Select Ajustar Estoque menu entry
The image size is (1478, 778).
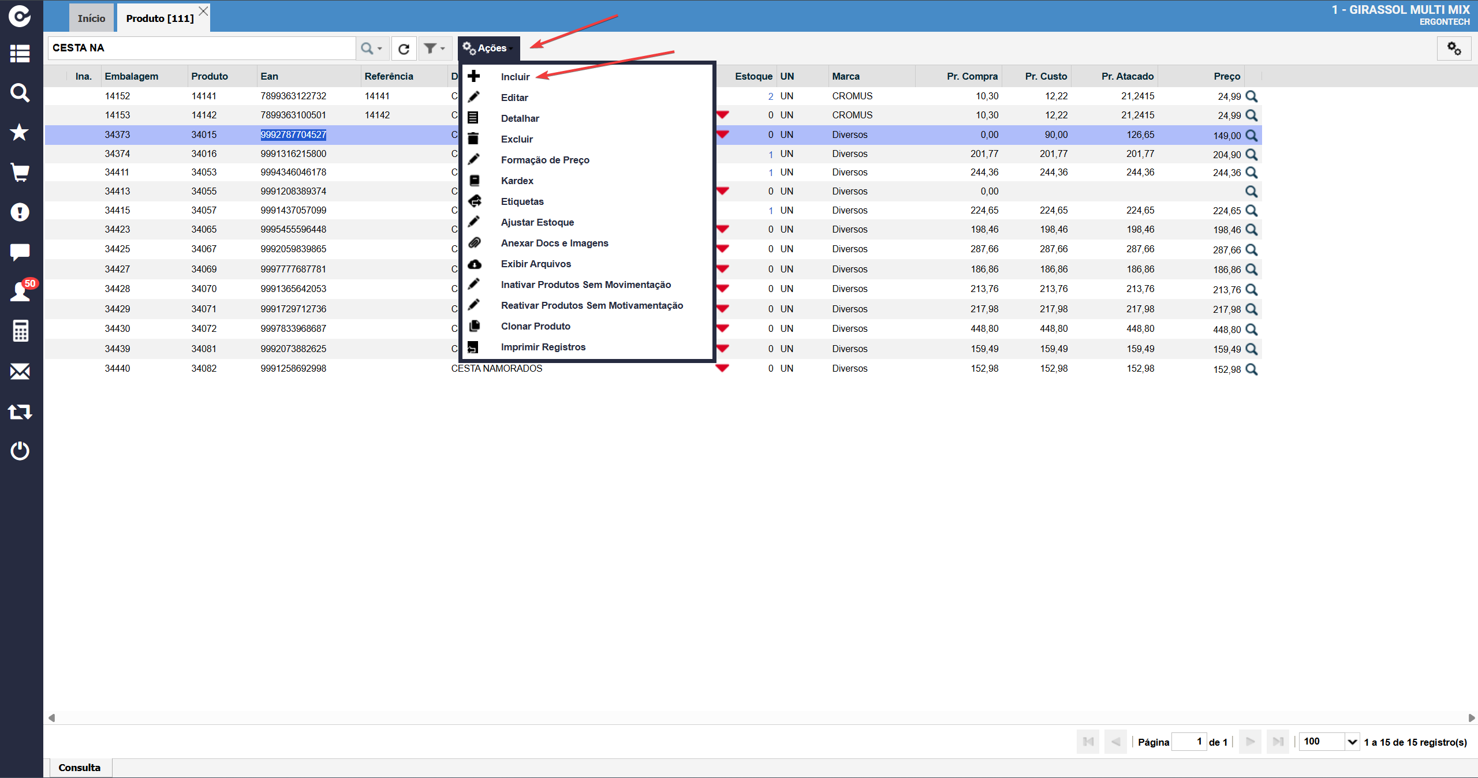click(x=537, y=222)
